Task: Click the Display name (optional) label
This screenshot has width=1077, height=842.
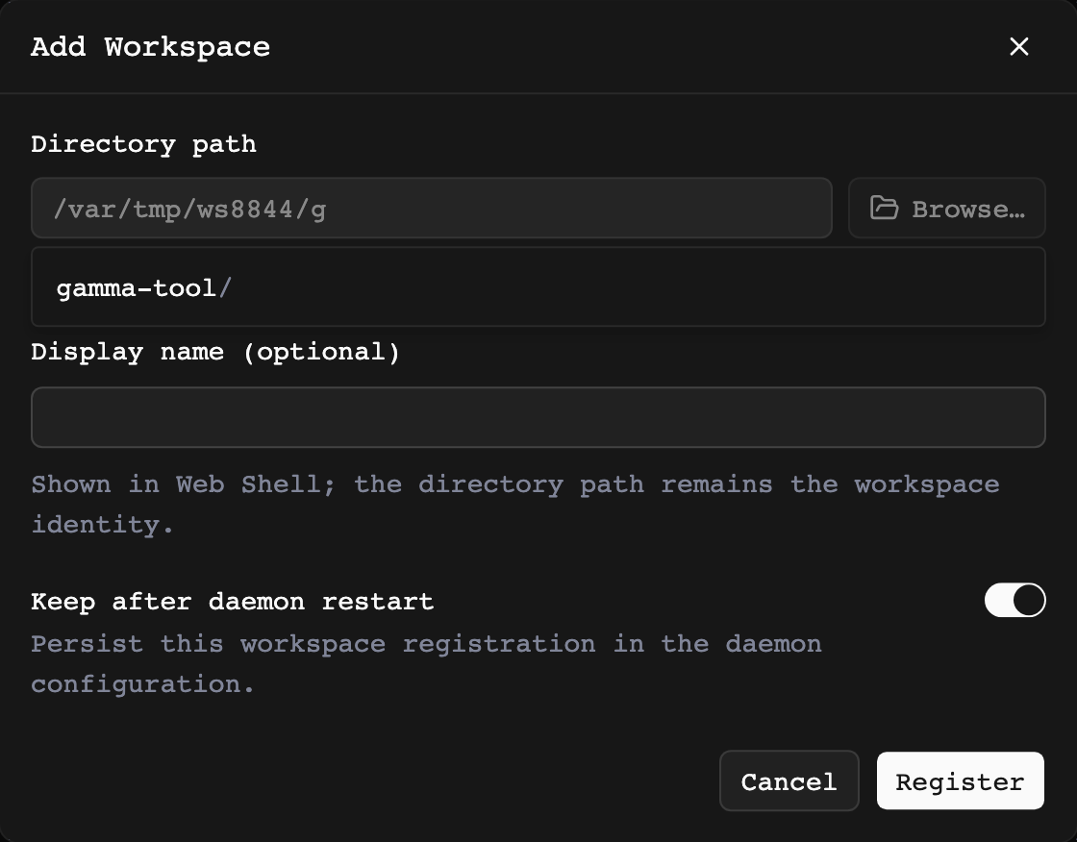Action: [x=215, y=353]
